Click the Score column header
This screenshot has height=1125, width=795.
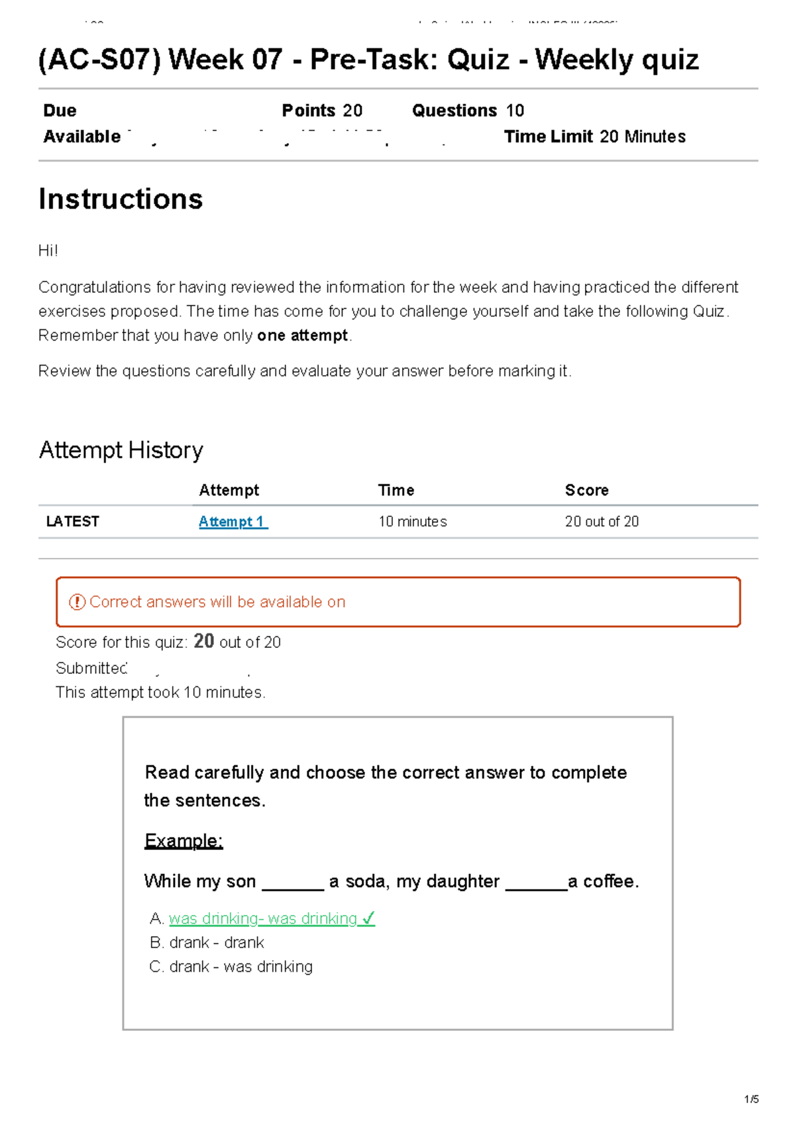tap(586, 490)
